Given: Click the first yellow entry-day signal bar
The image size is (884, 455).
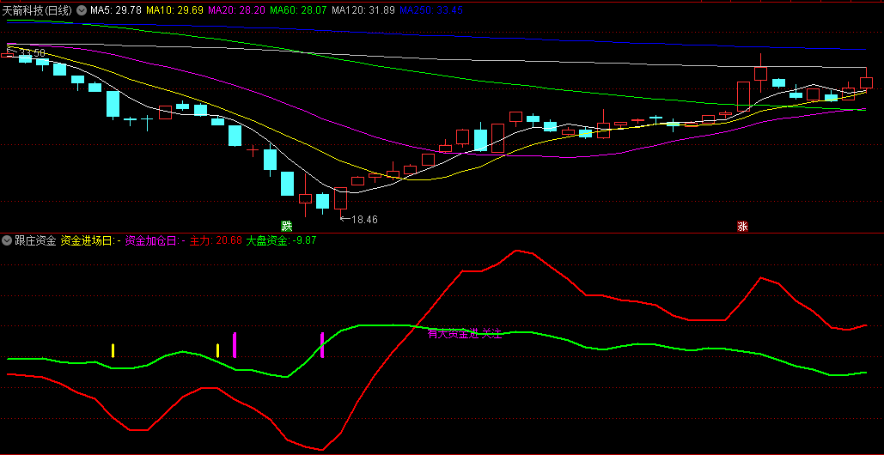Looking at the screenshot, I should 113,350.
